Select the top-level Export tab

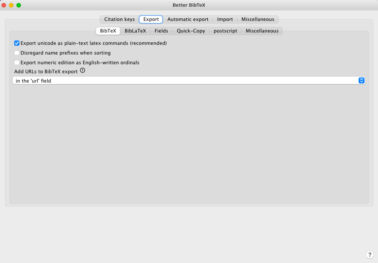(151, 19)
